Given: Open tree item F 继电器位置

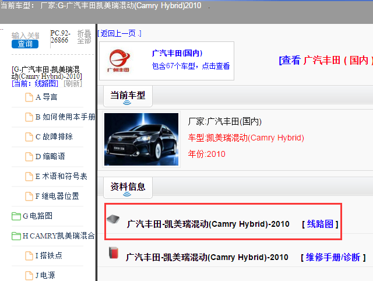Looking at the screenshot, I should (57, 196).
